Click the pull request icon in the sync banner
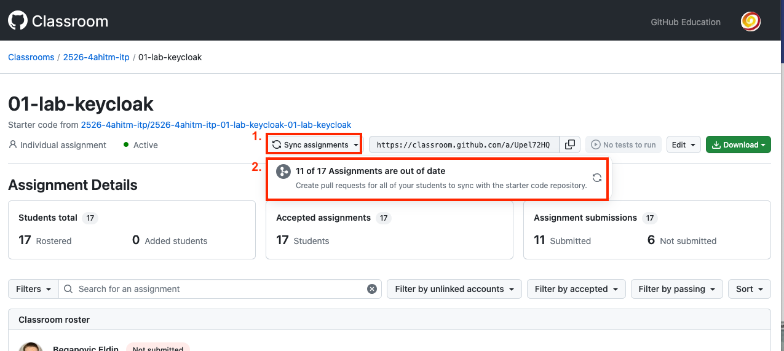Screen dimensions: 784x351 click(283, 172)
